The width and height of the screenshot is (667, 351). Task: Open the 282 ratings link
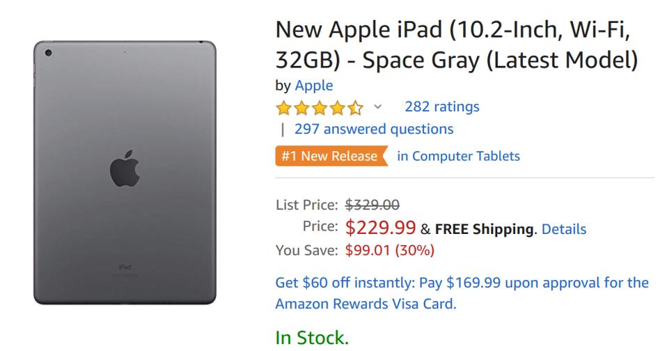(441, 107)
